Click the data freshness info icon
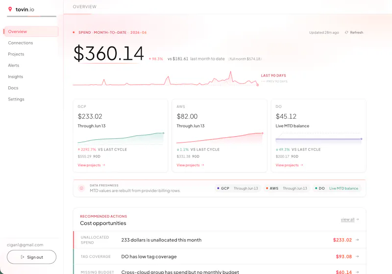This screenshot has width=392, height=274. (x=81, y=188)
